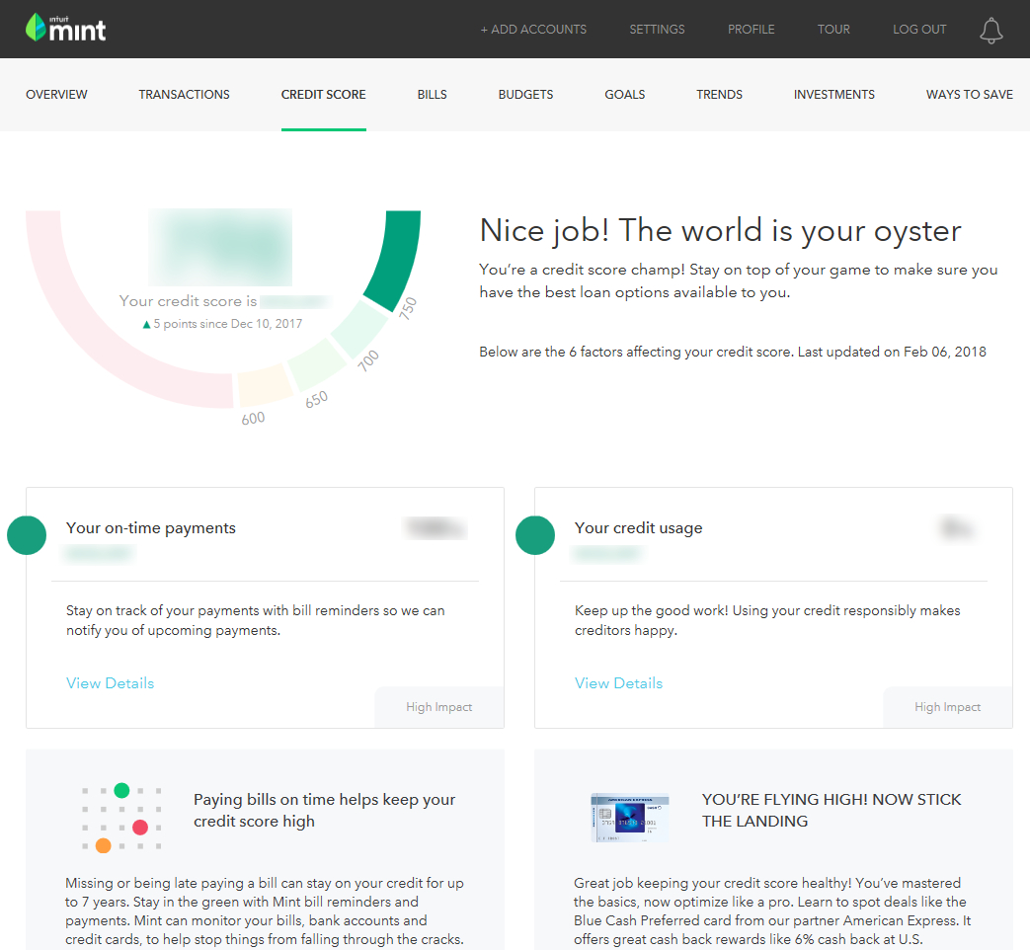Click 'Your credit usage' title
1030x950 pixels.
639,527
